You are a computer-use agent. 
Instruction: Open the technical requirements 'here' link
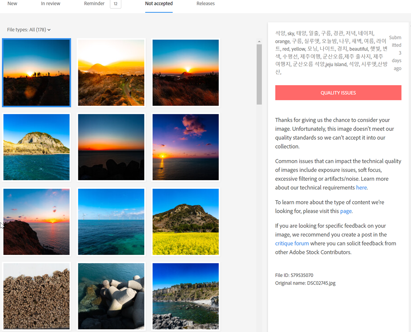tap(361, 187)
